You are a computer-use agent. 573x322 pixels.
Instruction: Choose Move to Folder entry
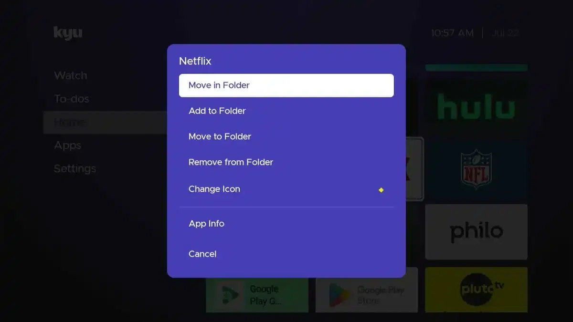tap(286, 136)
